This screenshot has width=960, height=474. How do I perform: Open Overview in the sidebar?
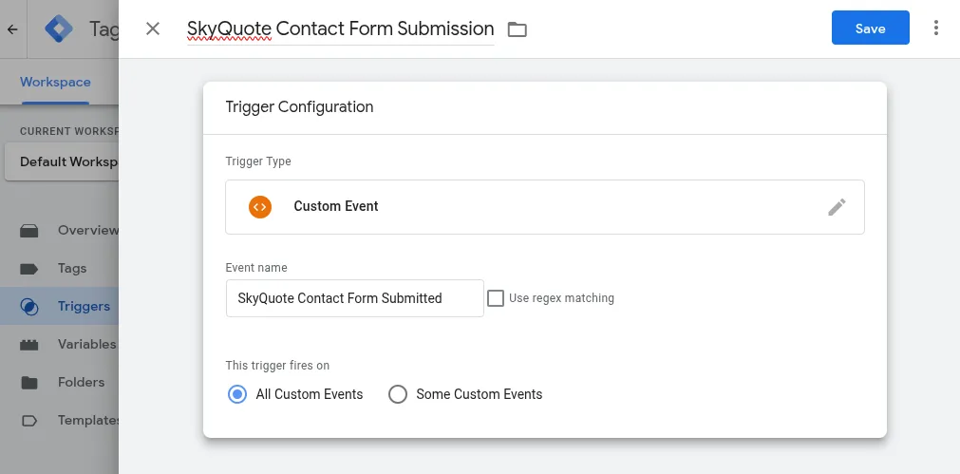click(x=60, y=230)
